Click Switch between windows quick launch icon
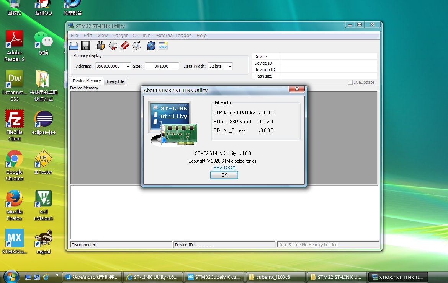Image resolution: width=448 pixels, height=283 pixels. point(37,277)
